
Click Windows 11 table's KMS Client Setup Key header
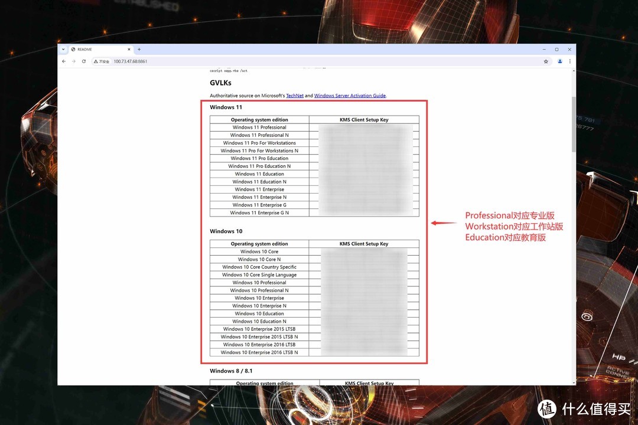pyautogui.click(x=364, y=120)
